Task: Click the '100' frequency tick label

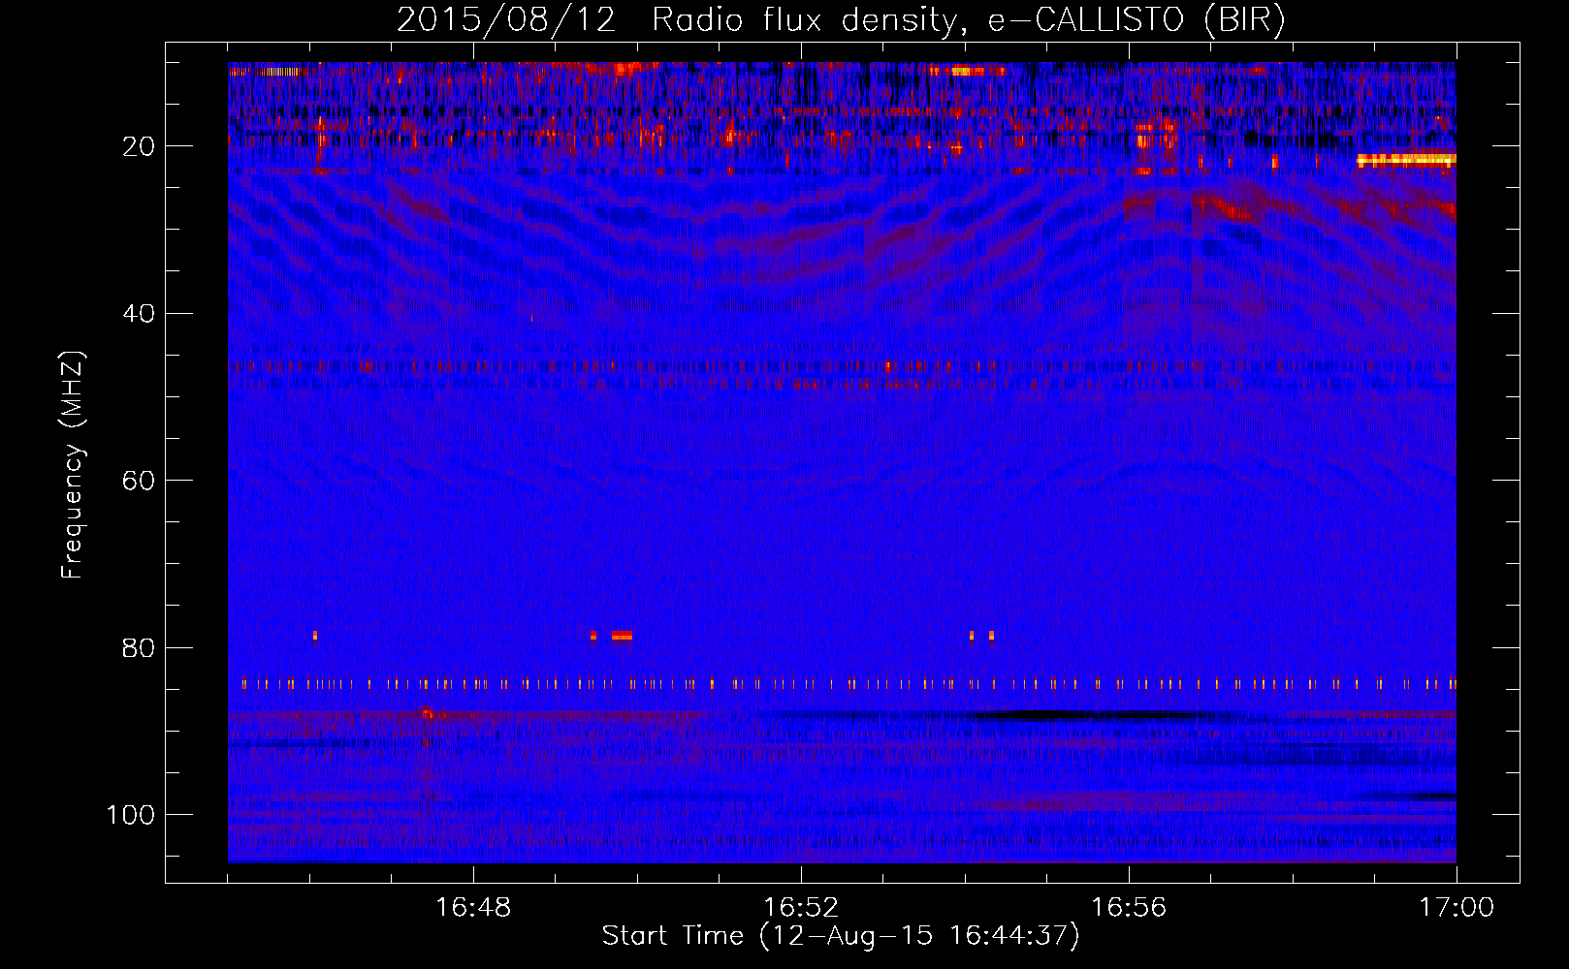Action: (131, 815)
